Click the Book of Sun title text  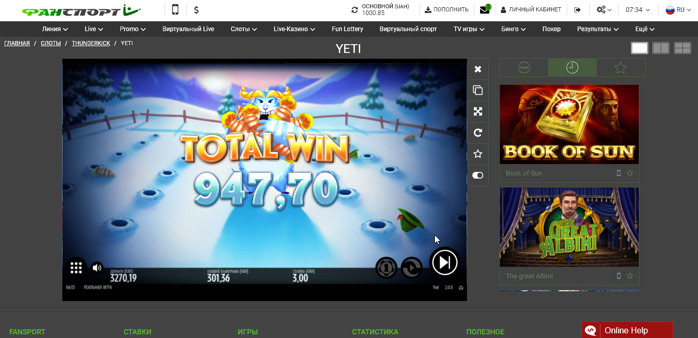click(x=524, y=173)
